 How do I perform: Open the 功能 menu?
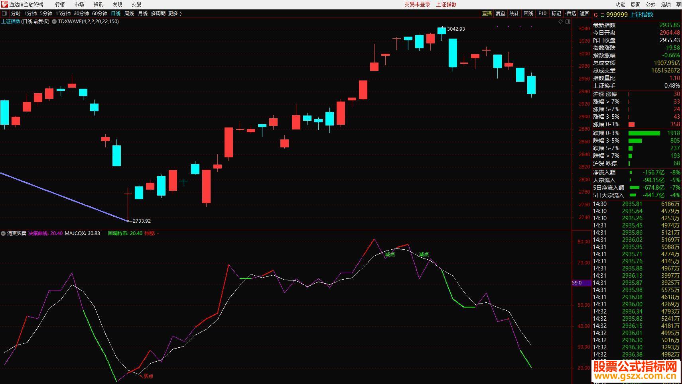tap(620, 4)
